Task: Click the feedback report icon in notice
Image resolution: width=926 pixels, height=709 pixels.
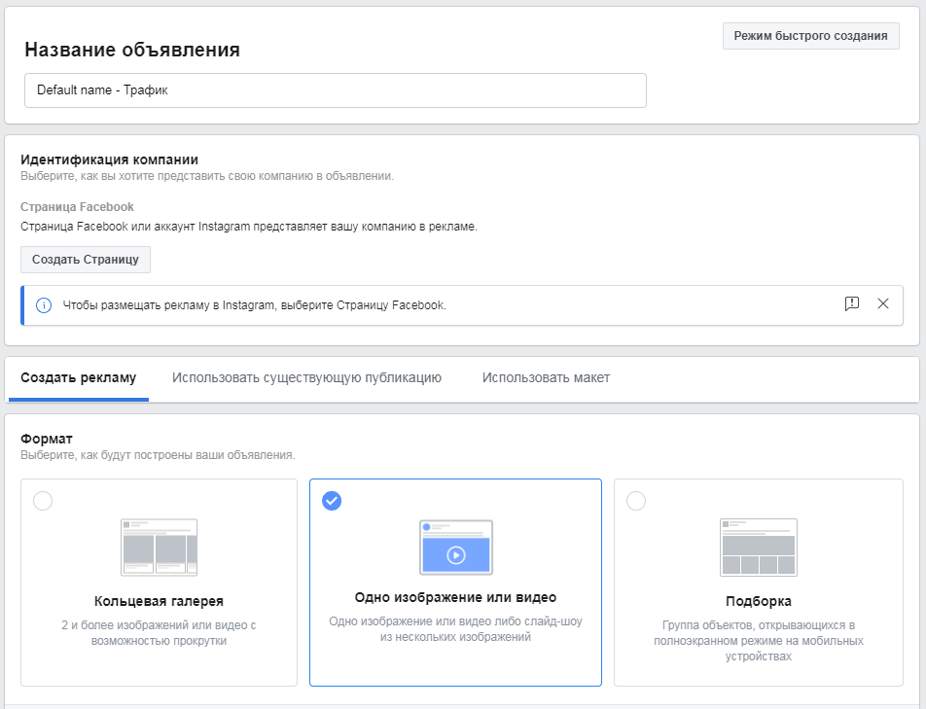Action: coord(852,303)
